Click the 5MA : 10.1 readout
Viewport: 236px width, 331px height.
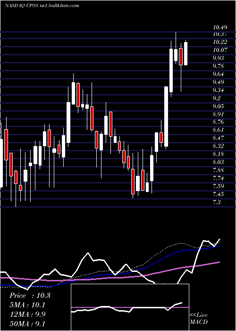[x=27, y=305]
